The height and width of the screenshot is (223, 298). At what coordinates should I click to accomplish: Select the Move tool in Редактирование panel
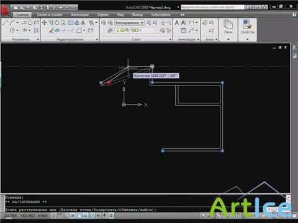(44, 22)
